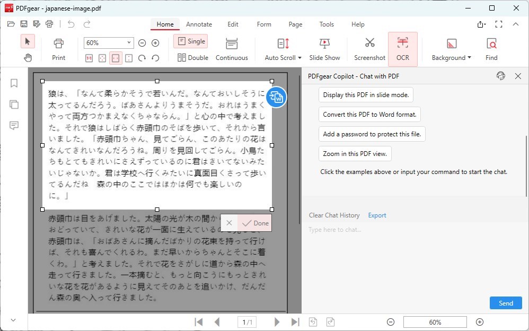The width and height of the screenshot is (529, 331).
Task: Start the Slide Show
Action: click(324, 49)
